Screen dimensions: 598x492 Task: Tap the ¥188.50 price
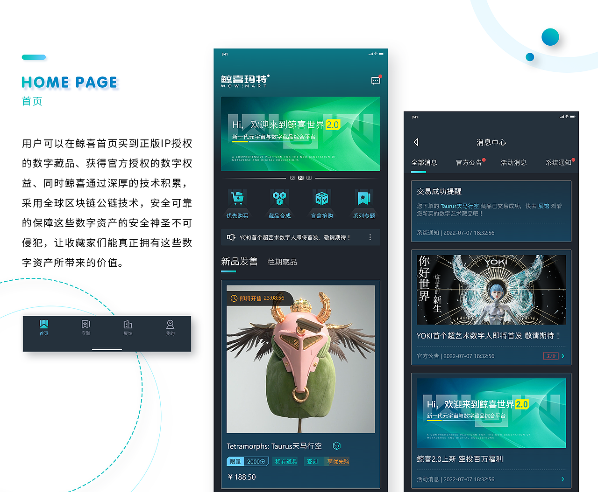point(242,477)
